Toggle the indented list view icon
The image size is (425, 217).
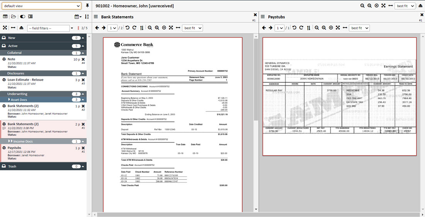pyautogui.click(x=31, y=17)
